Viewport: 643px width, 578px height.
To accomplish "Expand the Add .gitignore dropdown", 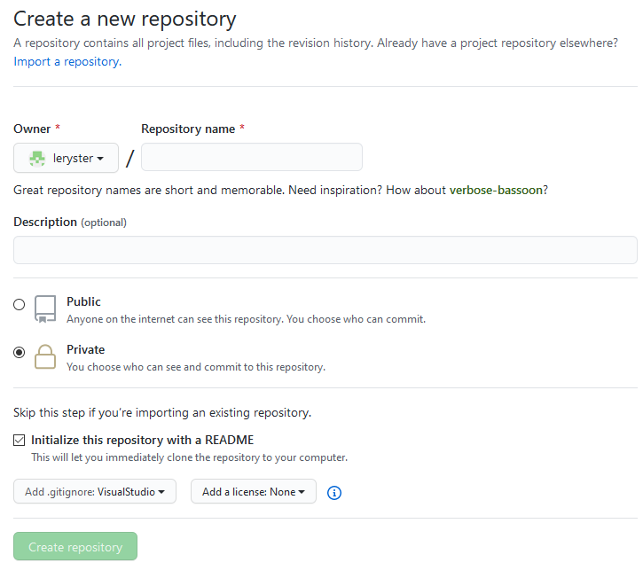I will click(94, 492).
